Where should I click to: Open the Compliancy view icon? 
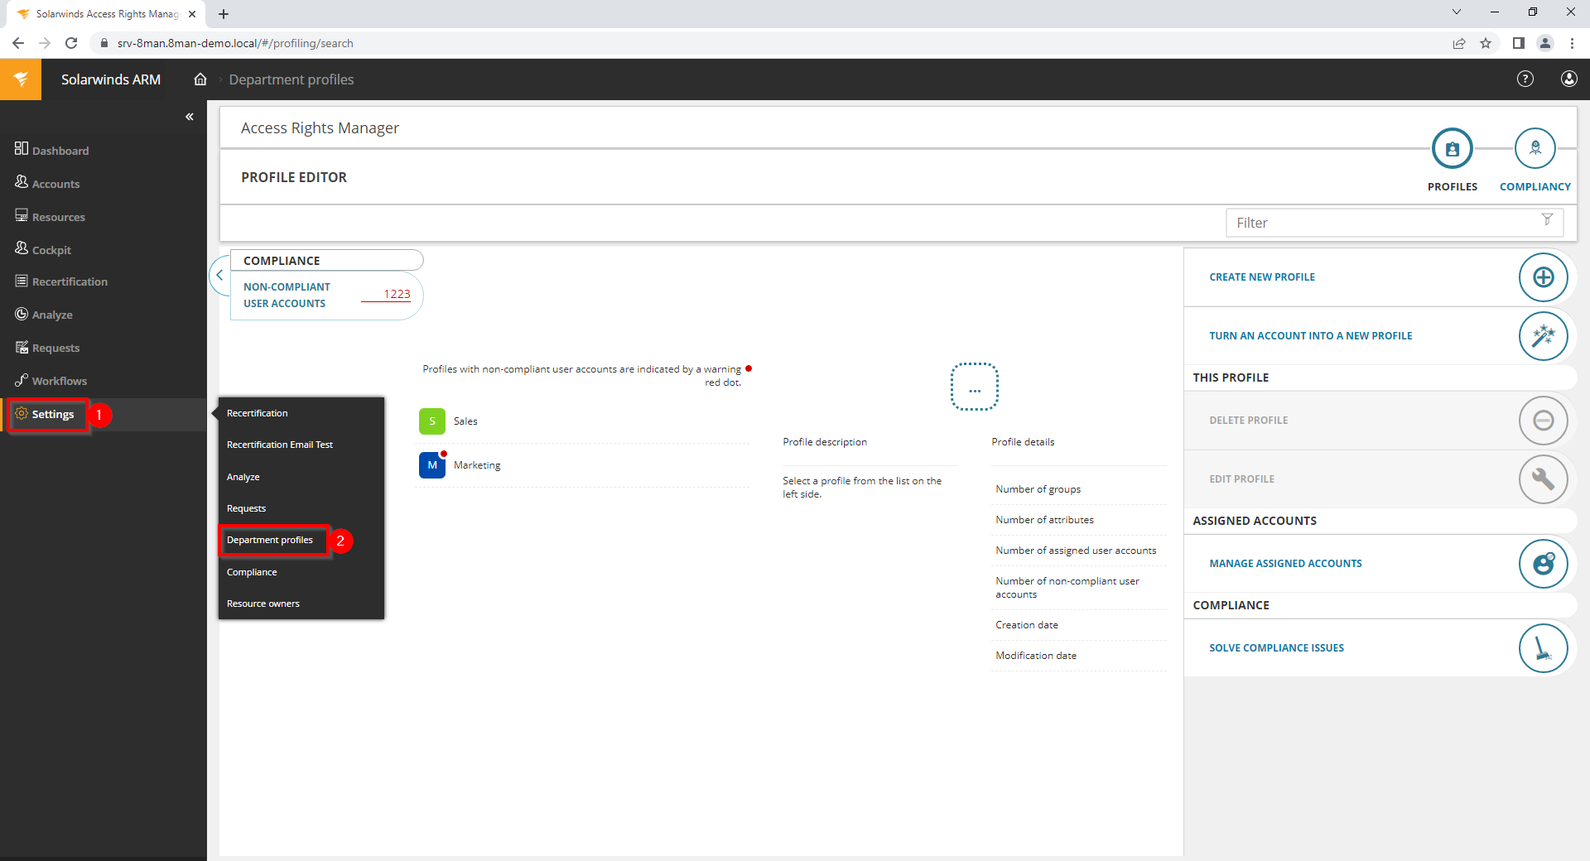tap(1535, 149)
